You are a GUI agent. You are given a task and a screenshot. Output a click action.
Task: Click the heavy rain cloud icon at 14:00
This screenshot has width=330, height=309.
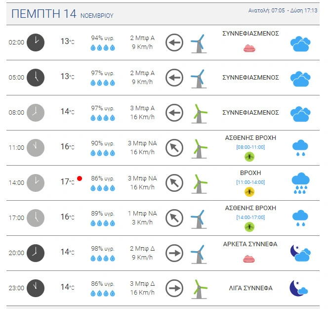(x=300, y=183)
